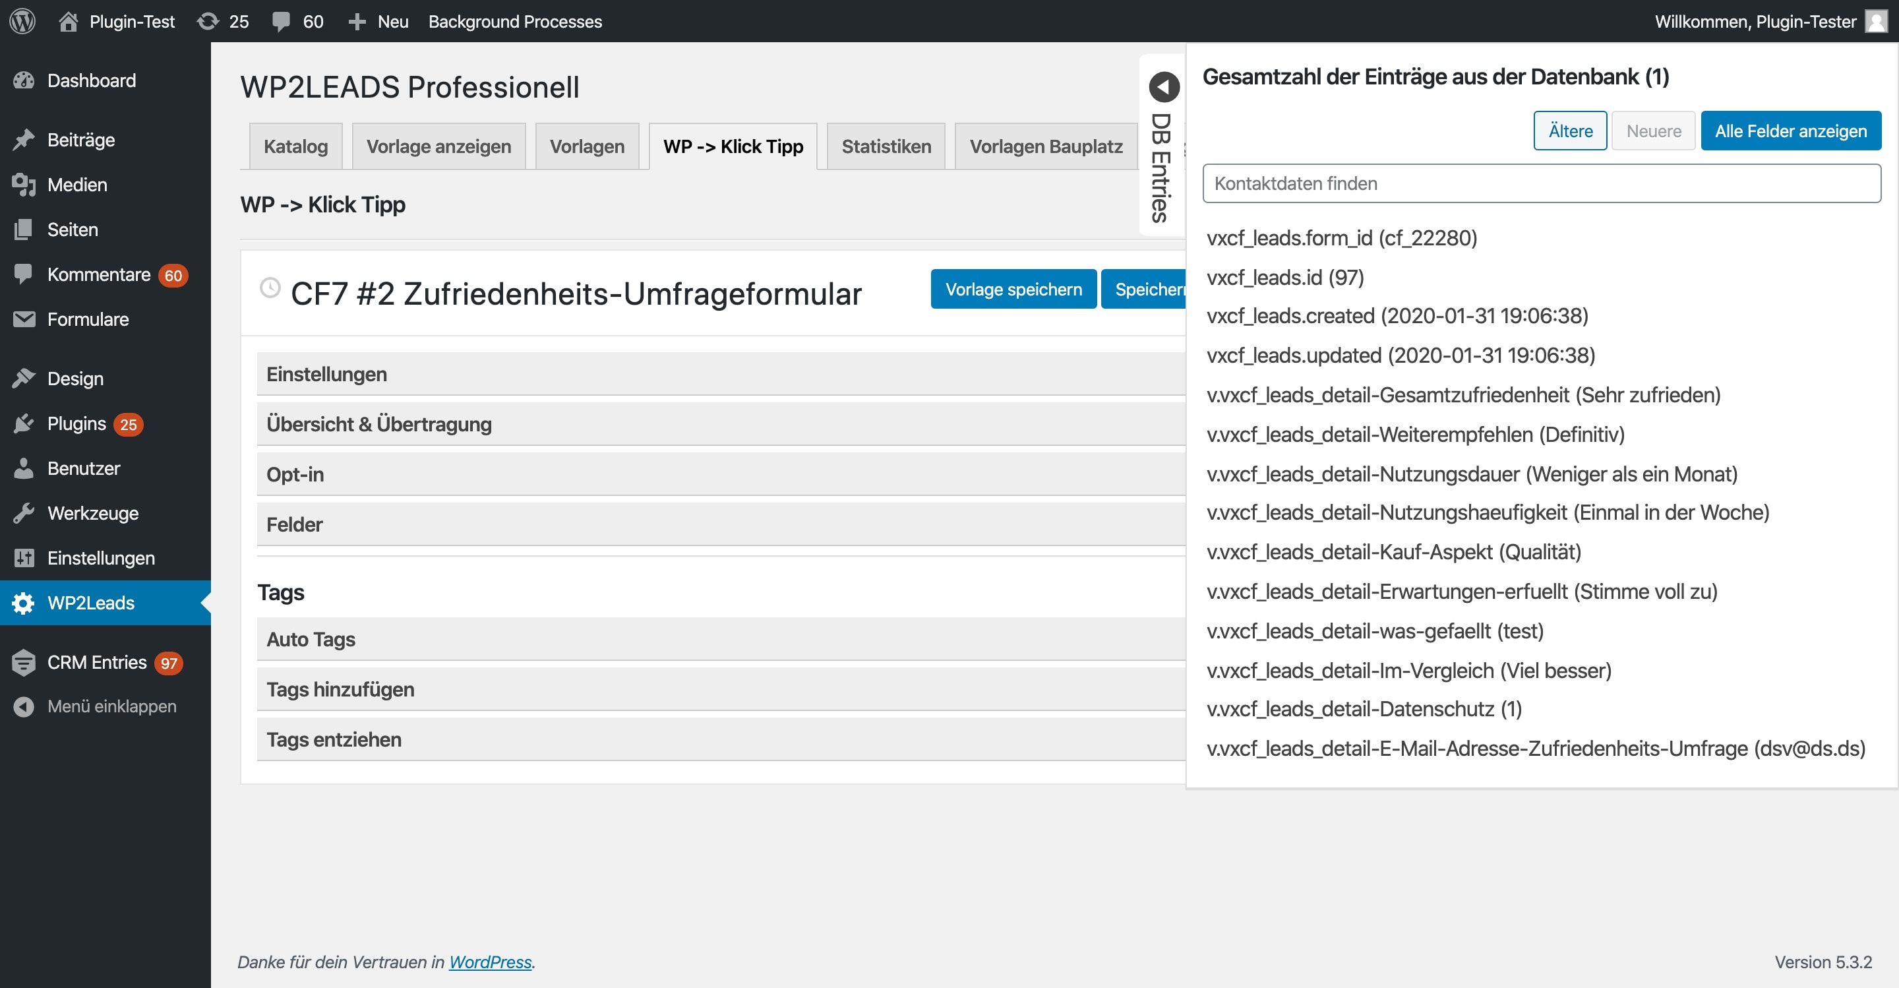Click the Design brush icon
Image resolution: width=1899 pixels, height=988 pixels.
[24, 379]
